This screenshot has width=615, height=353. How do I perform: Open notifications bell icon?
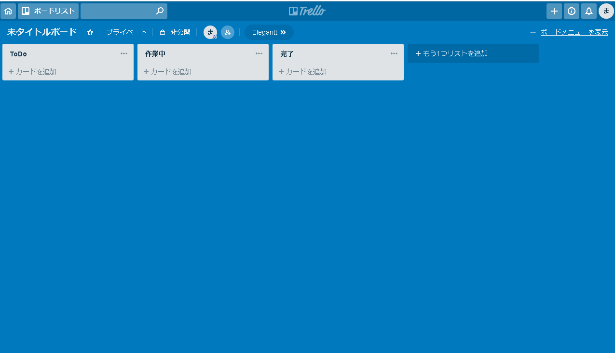(x=588, y=11)
